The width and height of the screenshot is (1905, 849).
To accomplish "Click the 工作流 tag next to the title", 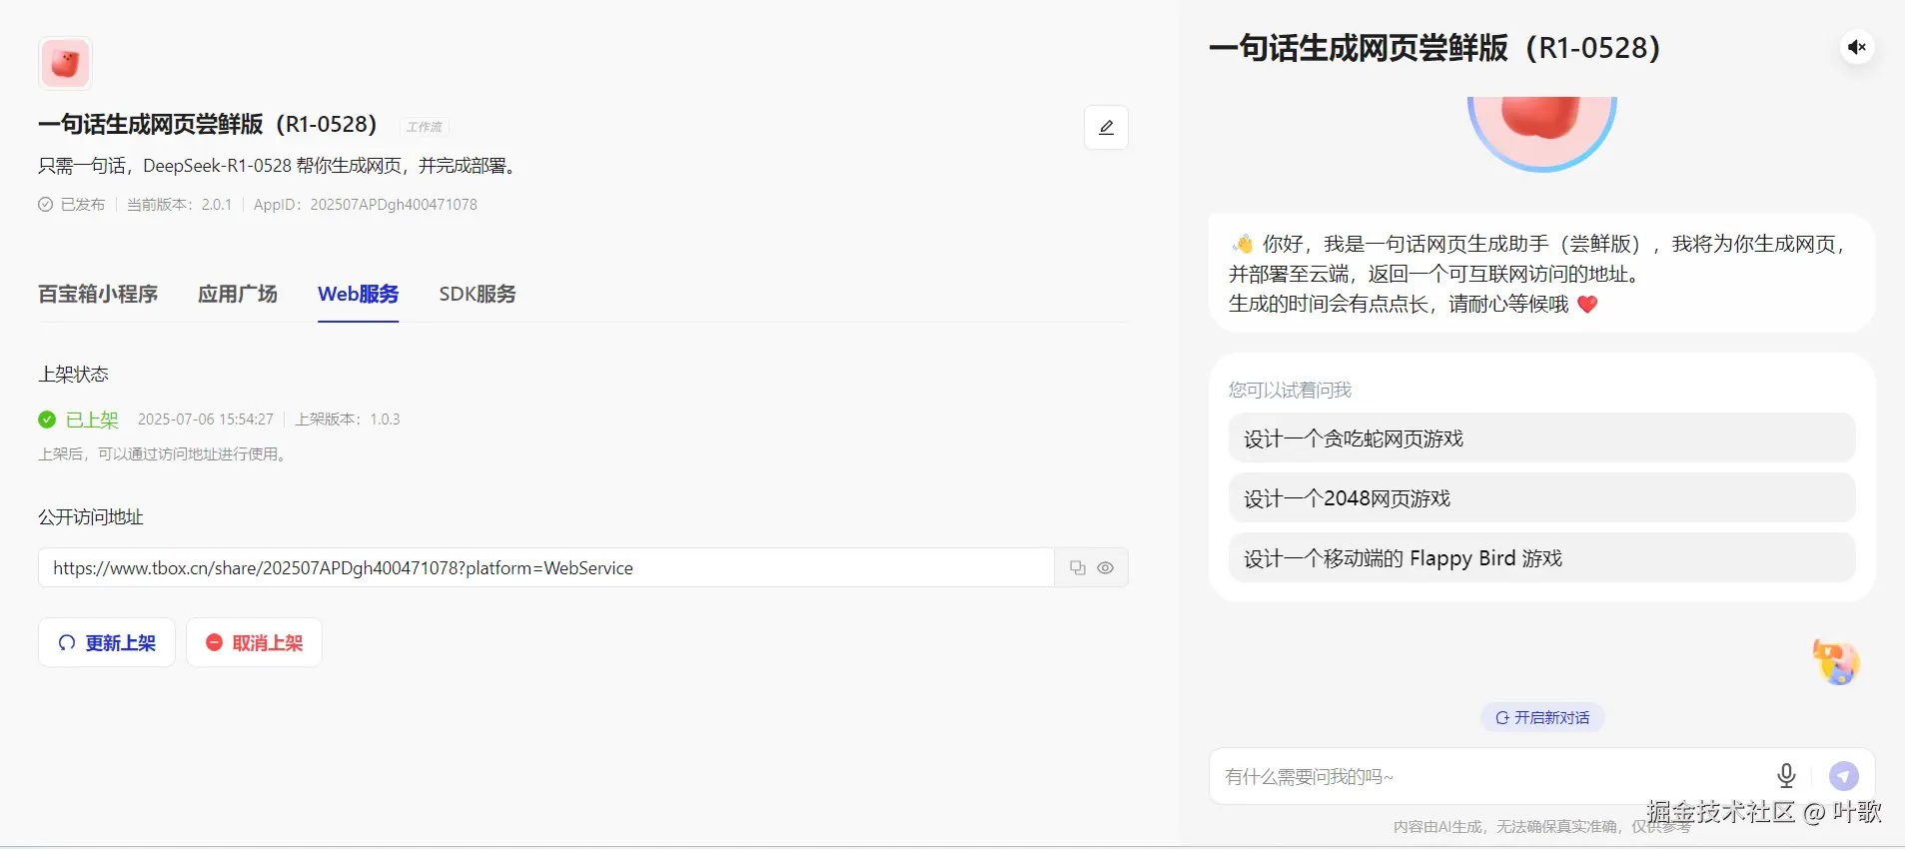I will [x=425, y=127].
